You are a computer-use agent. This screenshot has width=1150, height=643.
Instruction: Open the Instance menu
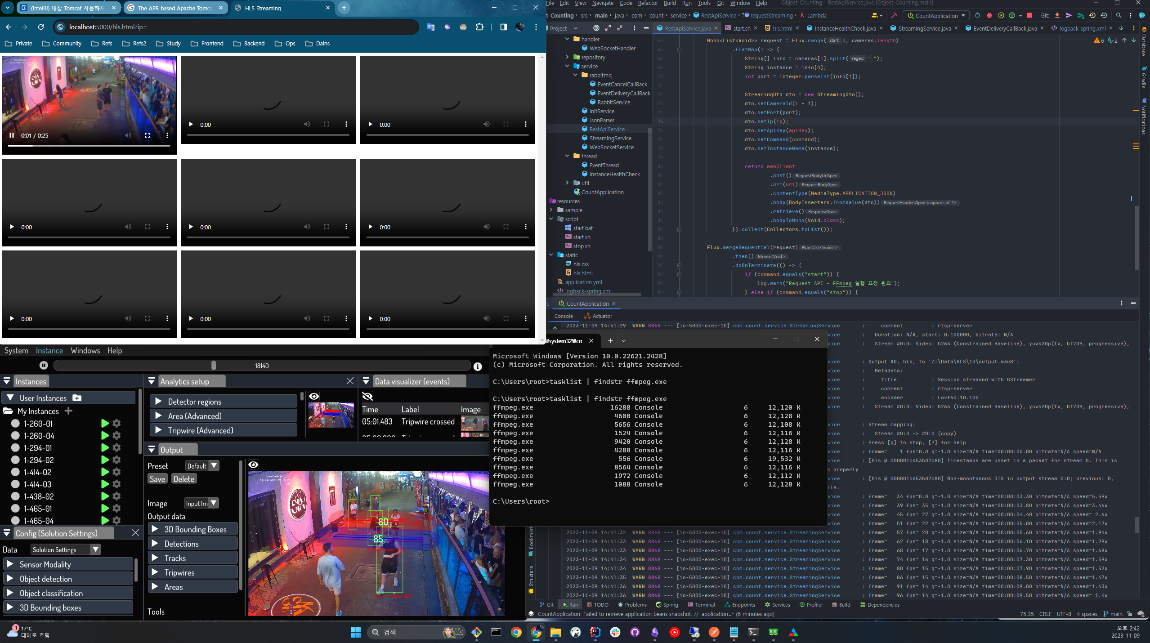[49, 351]
